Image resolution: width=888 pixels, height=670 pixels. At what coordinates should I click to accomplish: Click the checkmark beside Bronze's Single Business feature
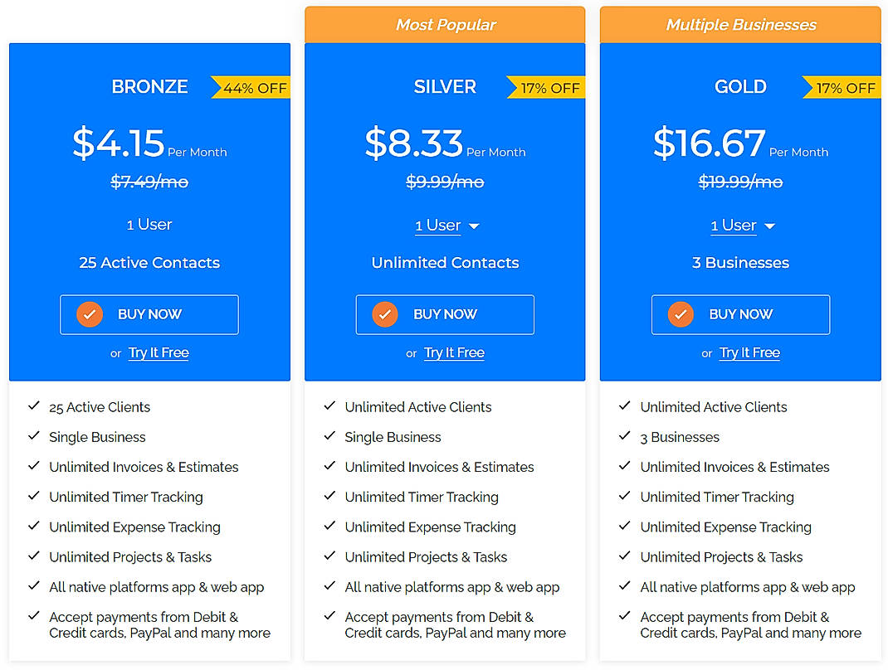click(34, 436)
